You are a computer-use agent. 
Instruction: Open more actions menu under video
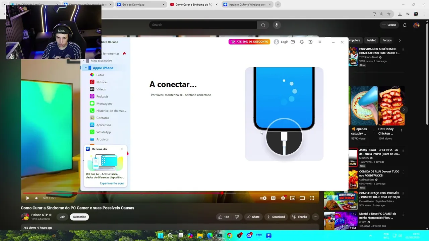315,217
